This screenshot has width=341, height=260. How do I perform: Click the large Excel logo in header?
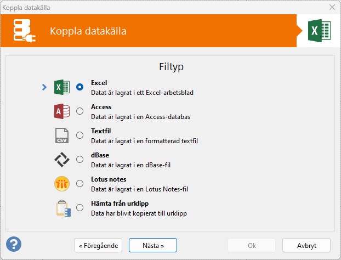pos(320,31)
